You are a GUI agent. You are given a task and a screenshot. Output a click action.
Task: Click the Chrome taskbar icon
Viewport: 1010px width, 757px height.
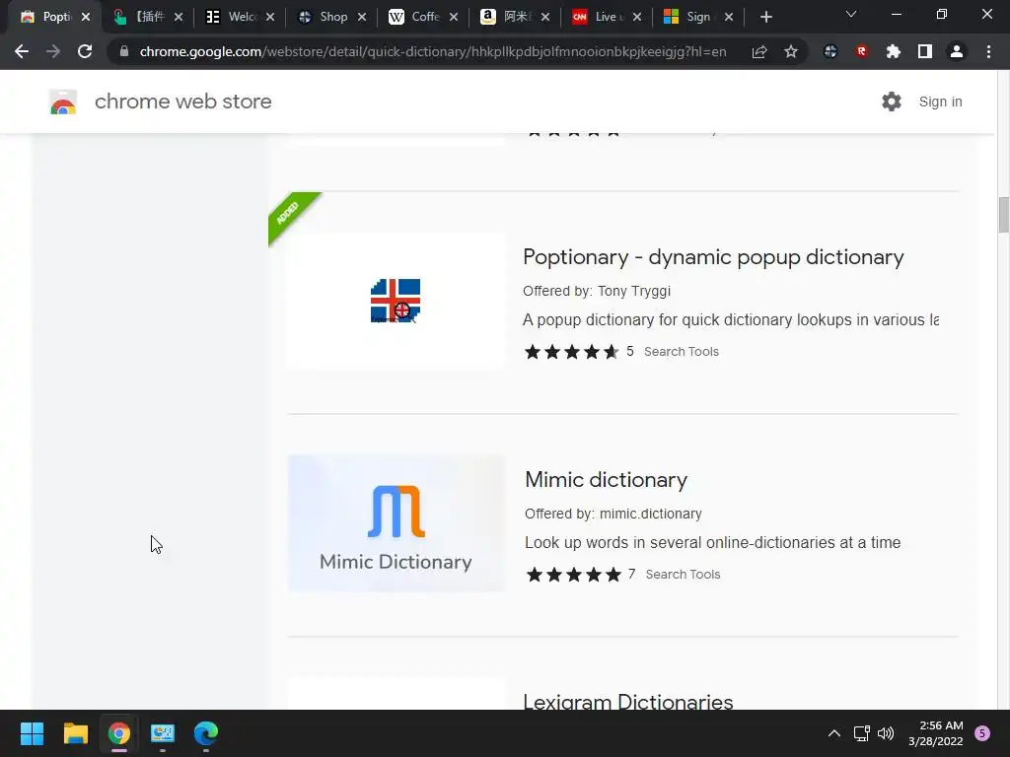pyautogui.click(x=119, y=733)
